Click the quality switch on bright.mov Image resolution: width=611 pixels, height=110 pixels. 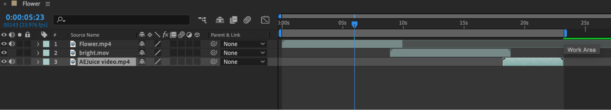(157, 53)
